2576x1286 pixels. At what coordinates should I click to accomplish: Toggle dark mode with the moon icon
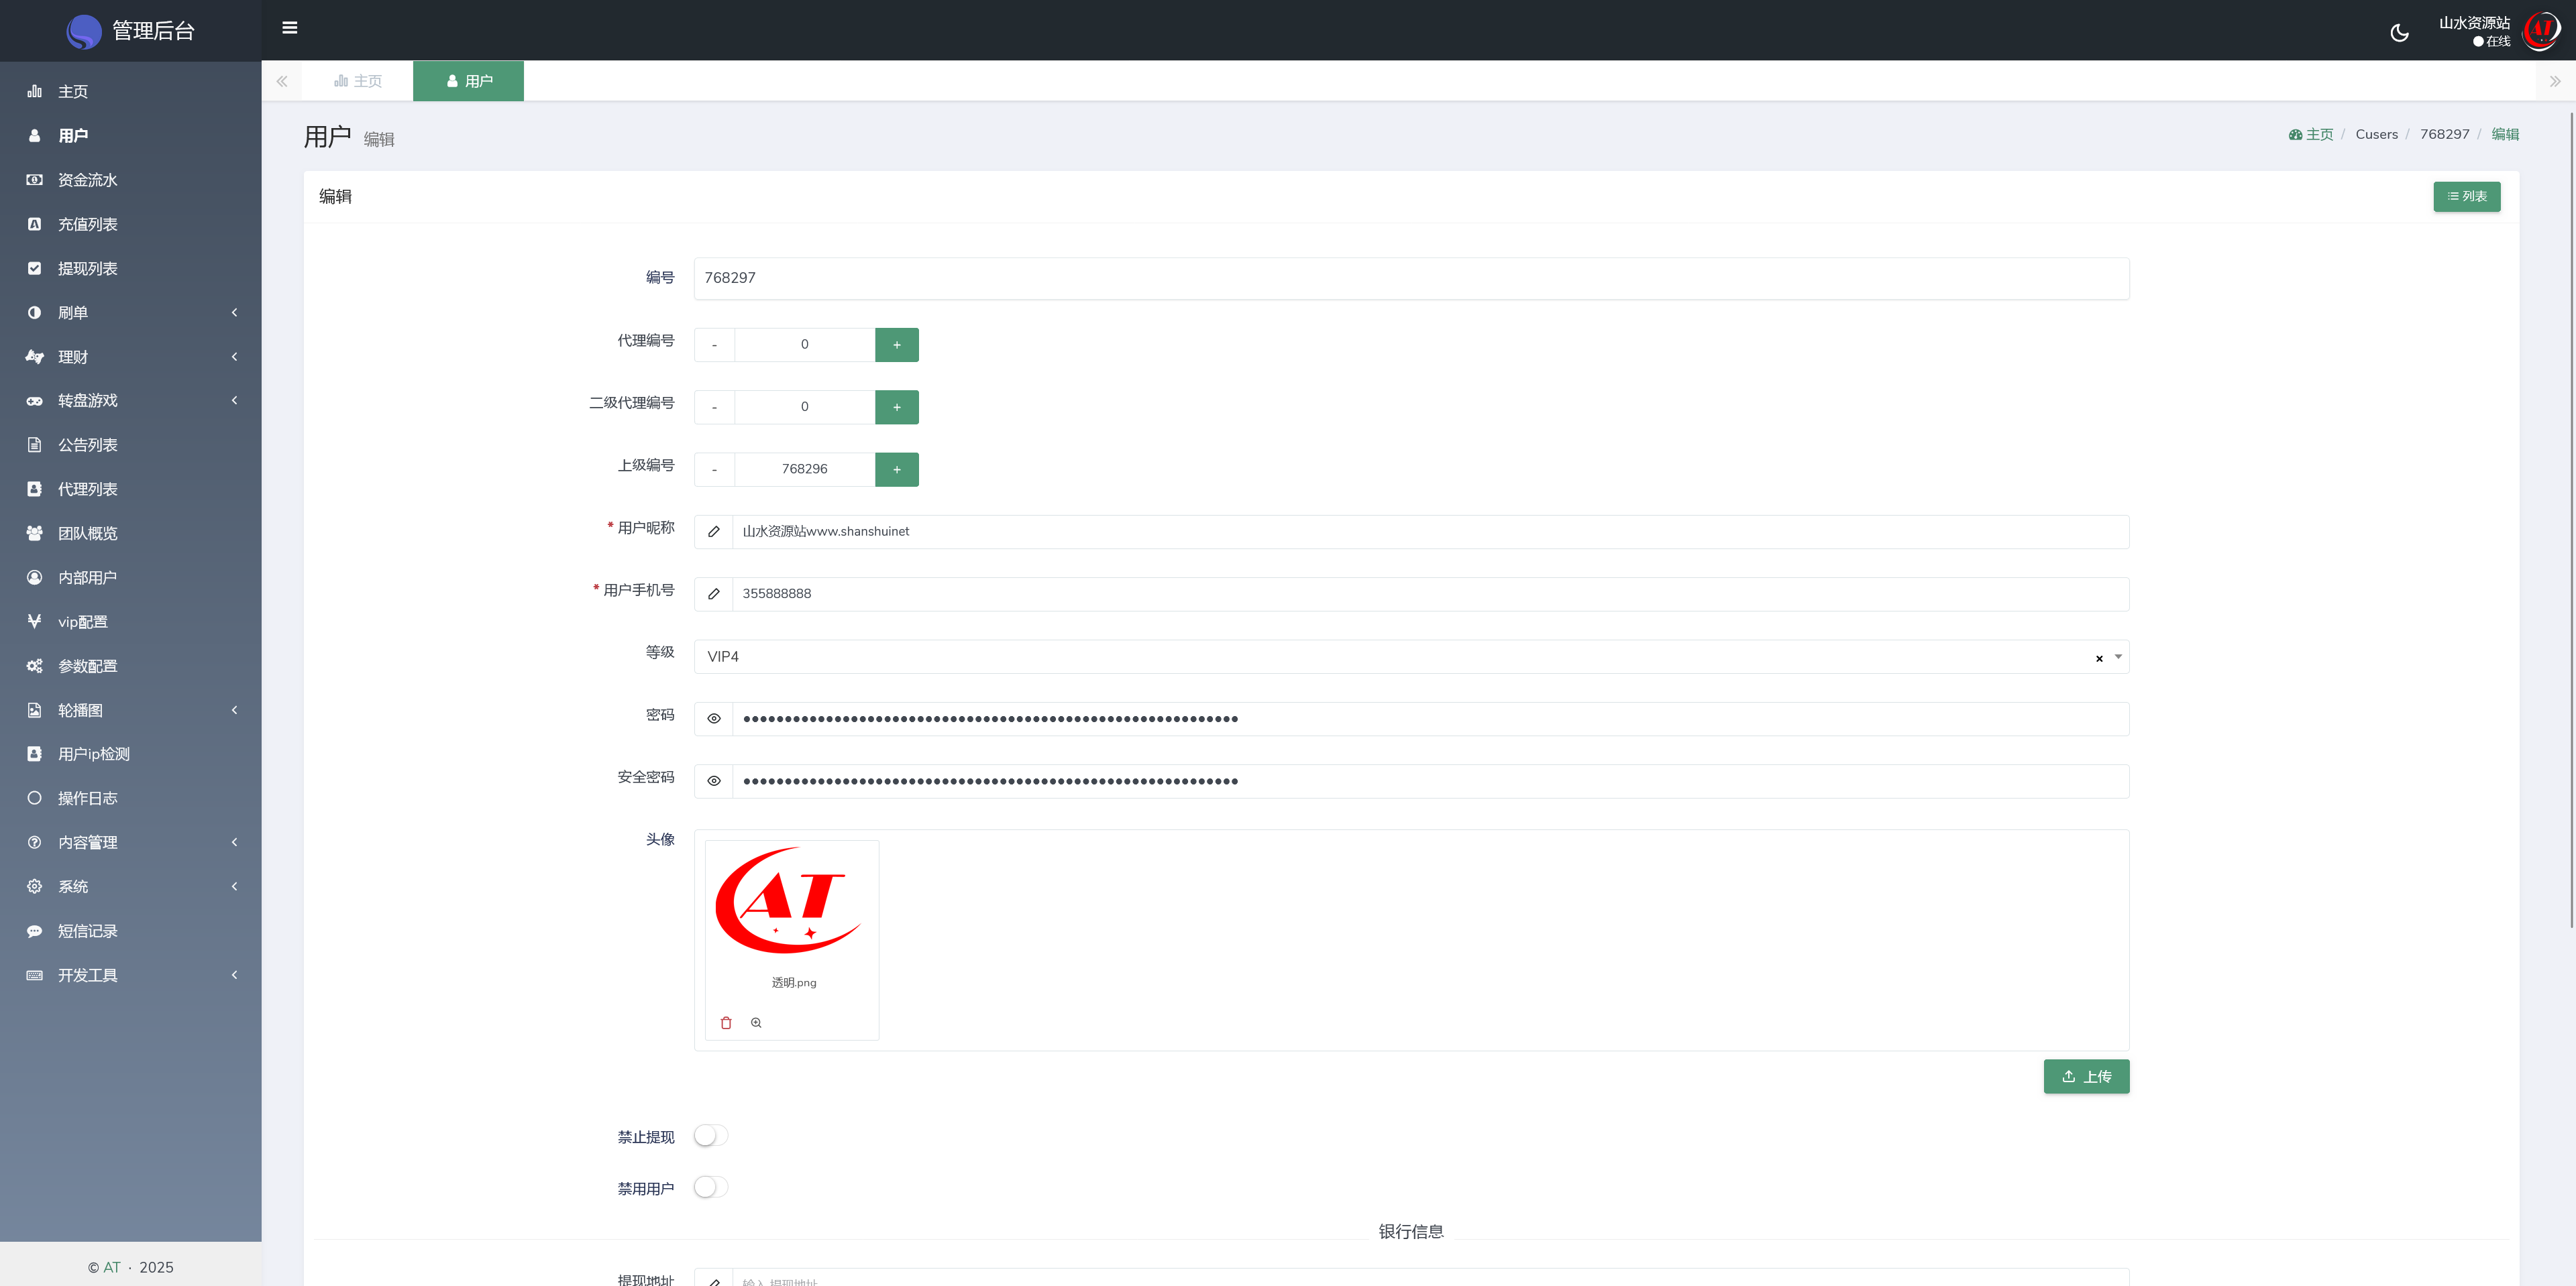click(x=2399, y=33)
